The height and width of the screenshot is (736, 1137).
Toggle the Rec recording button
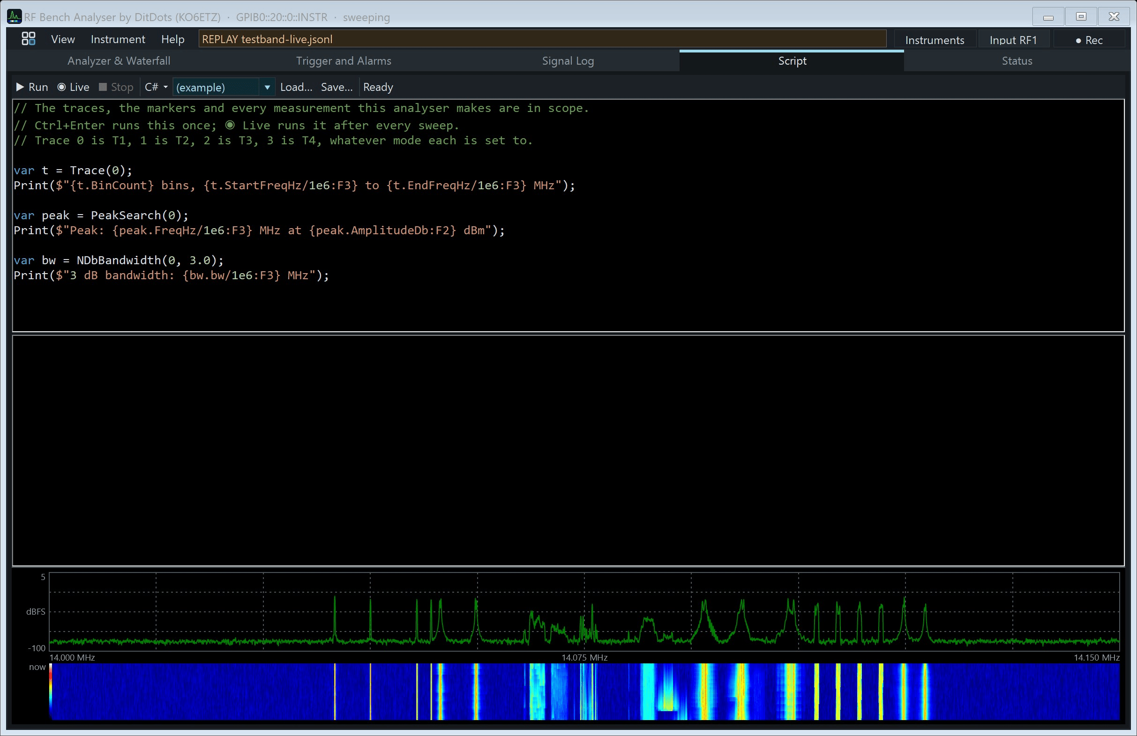click(x=1089, y=40)
